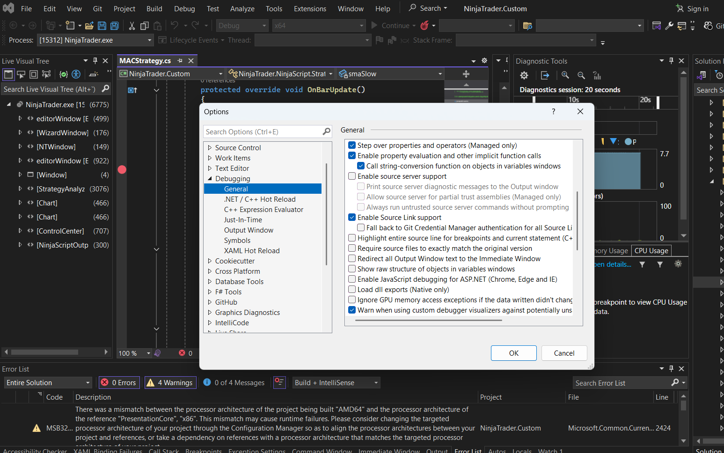Image resolution: width=724 pixels, height=453 pixels.
Task: Click the Search Options input field
Action: click(263, 132)
